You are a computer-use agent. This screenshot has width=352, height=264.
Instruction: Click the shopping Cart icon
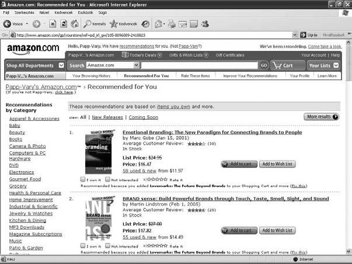coord(277,65)
